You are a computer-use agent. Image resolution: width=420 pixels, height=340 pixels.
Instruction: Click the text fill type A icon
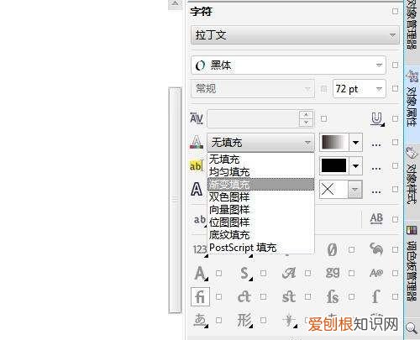(197, 142)
